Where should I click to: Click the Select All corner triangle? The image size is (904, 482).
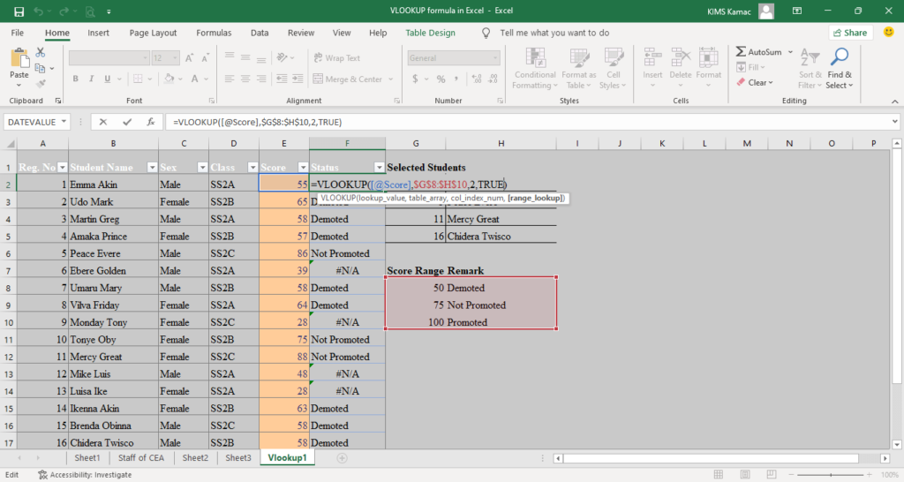click(x=11, y=144)
